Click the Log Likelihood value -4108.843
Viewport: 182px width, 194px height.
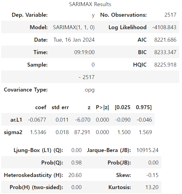(164, 27)
